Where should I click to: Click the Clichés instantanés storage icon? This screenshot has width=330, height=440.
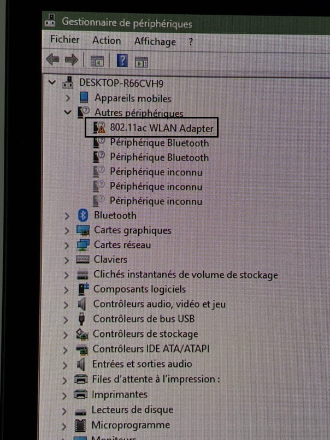coord(82,275)
